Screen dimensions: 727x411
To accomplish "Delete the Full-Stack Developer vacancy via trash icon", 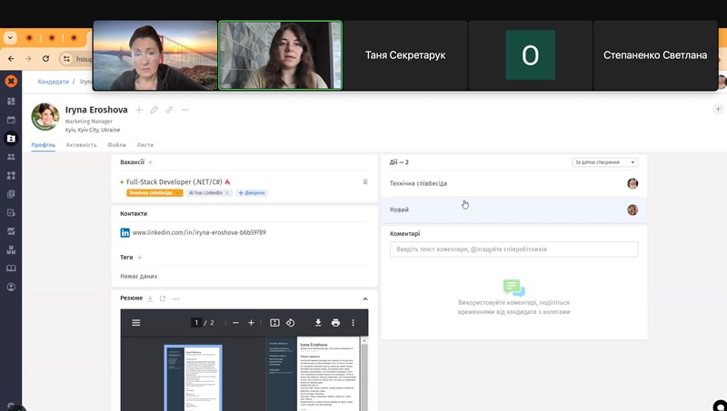I will pyautogui.click(x=365, y=181).
